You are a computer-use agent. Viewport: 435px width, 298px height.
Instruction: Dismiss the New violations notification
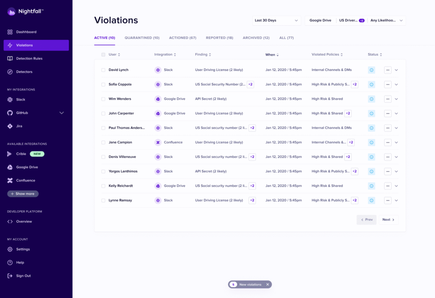pos(268,284)
